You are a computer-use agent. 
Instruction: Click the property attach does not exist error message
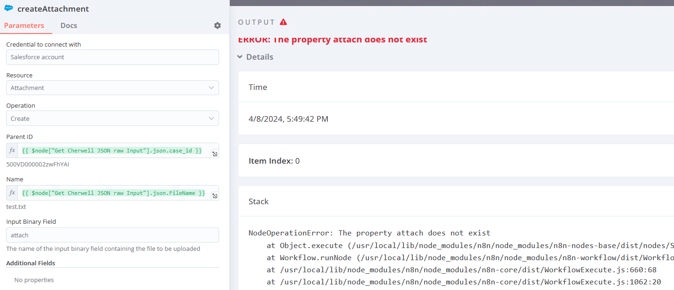(x=333, y=40)
